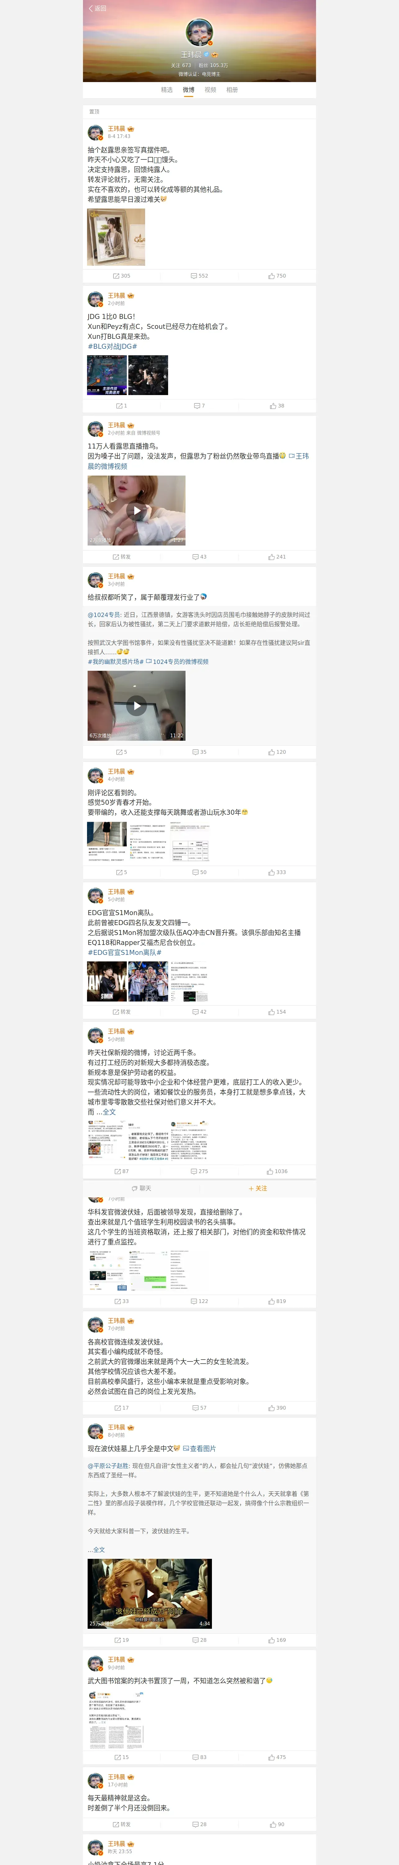Like the post with 390 likes
This screenshot has height=1865, width=399.
(277, 1407)
